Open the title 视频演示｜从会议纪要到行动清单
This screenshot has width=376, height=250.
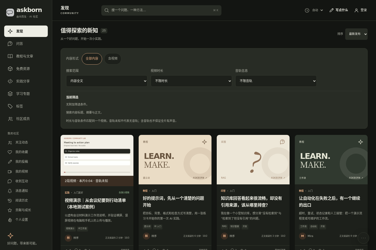click(95, 204)
